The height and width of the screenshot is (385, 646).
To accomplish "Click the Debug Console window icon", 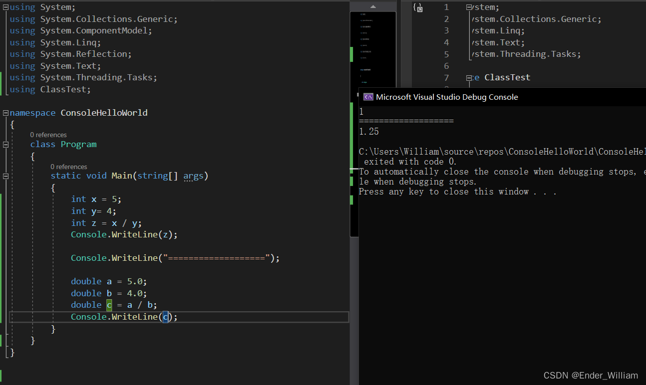I will 368,97.
